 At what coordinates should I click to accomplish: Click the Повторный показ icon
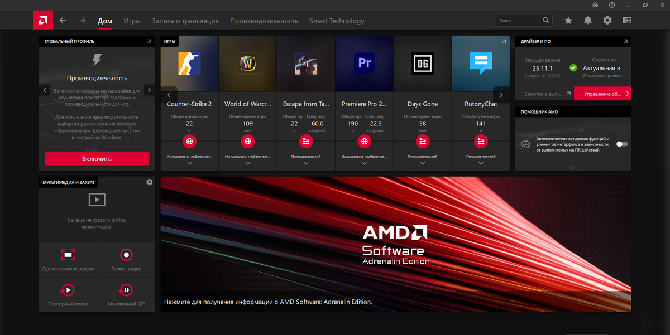point(66,290)
